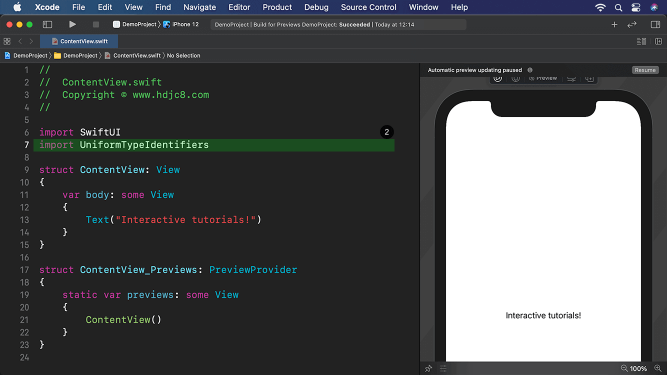Zoom in the preview canvas
This screenshot has height=375, width=667.
point(657,368)
